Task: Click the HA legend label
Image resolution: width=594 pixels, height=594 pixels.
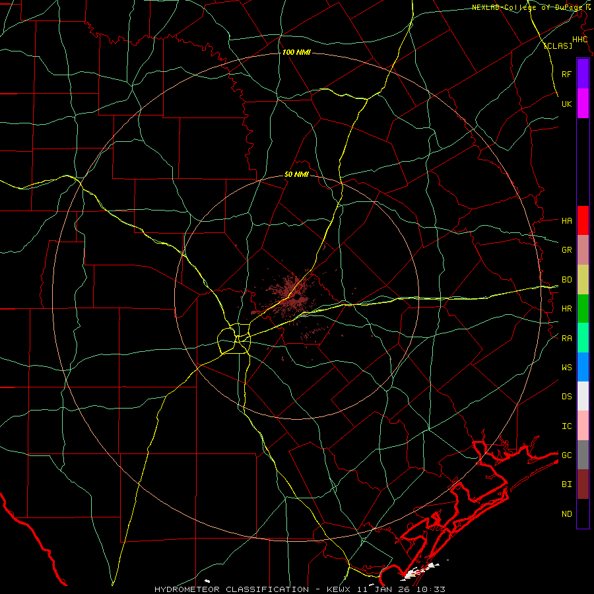Action: pos(566,221)
